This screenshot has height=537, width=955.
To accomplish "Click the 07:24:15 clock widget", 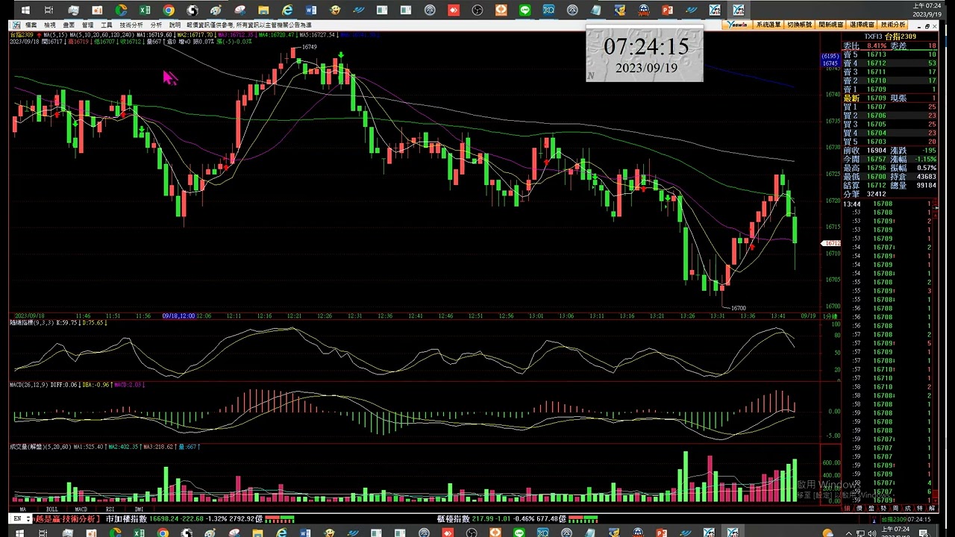I will (x=645, y=54).
